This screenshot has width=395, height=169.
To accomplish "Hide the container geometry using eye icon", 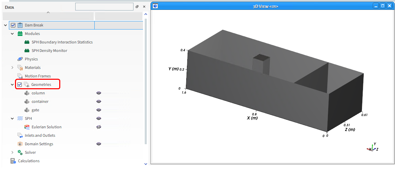I will click(99, 101).
